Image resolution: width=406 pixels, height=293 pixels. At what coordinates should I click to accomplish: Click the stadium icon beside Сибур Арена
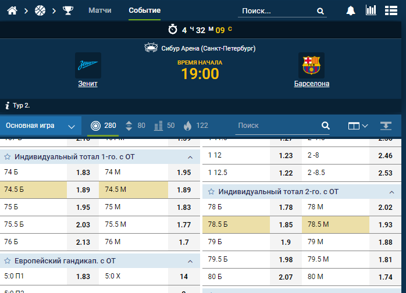151,48
